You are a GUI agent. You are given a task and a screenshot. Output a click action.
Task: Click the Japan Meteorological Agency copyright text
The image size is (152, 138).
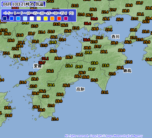(104, 136)
